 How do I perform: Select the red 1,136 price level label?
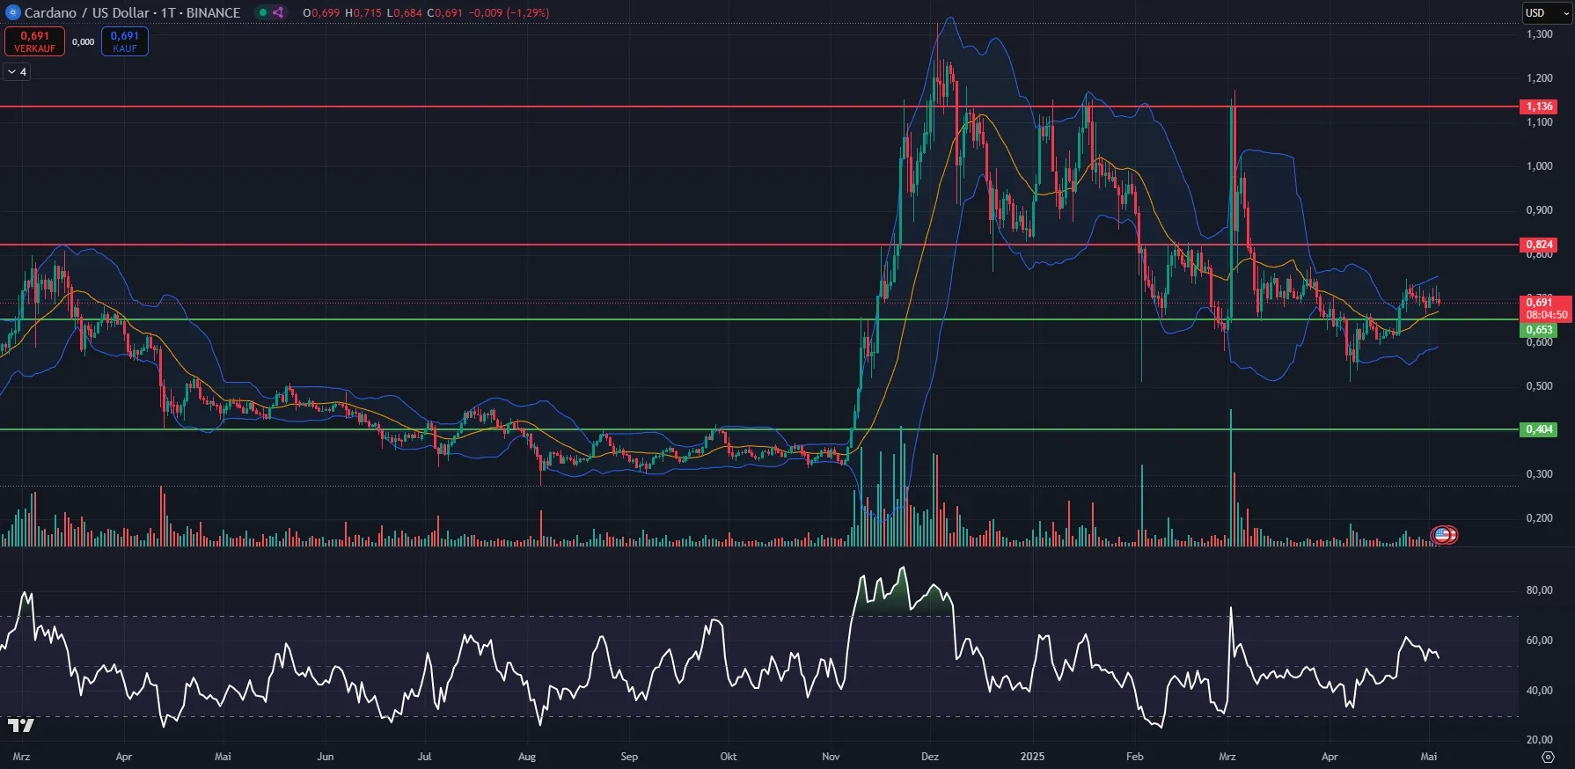1539,106
